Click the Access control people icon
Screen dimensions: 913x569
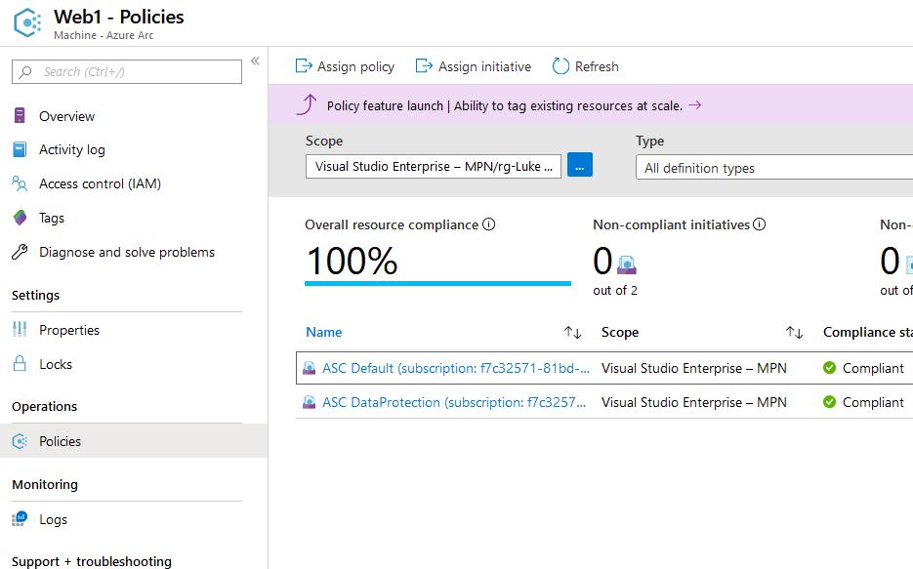20,183
